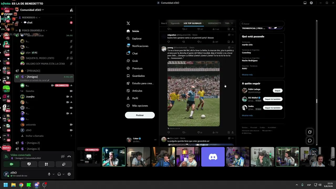Switch to the Para ti tab
336x189 pixels.
[x=164, y=23]
